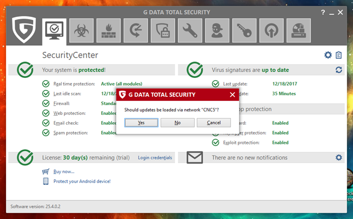
Task: Click No in the update dialog
Action: [178, 123]
